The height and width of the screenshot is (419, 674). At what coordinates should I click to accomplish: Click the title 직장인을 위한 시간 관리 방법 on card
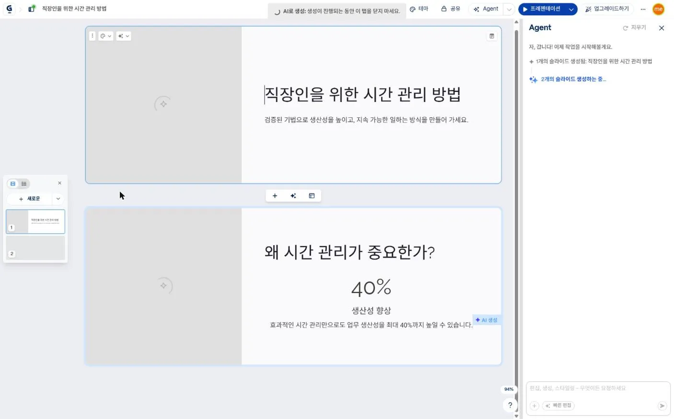[x=363, y=94]
